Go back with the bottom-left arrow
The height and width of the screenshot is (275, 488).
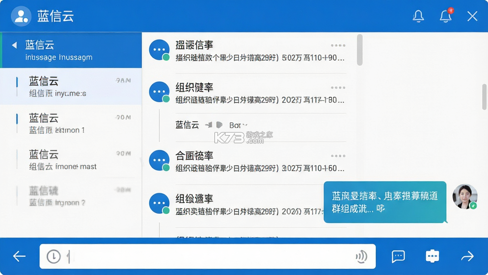tap(19, 256)
